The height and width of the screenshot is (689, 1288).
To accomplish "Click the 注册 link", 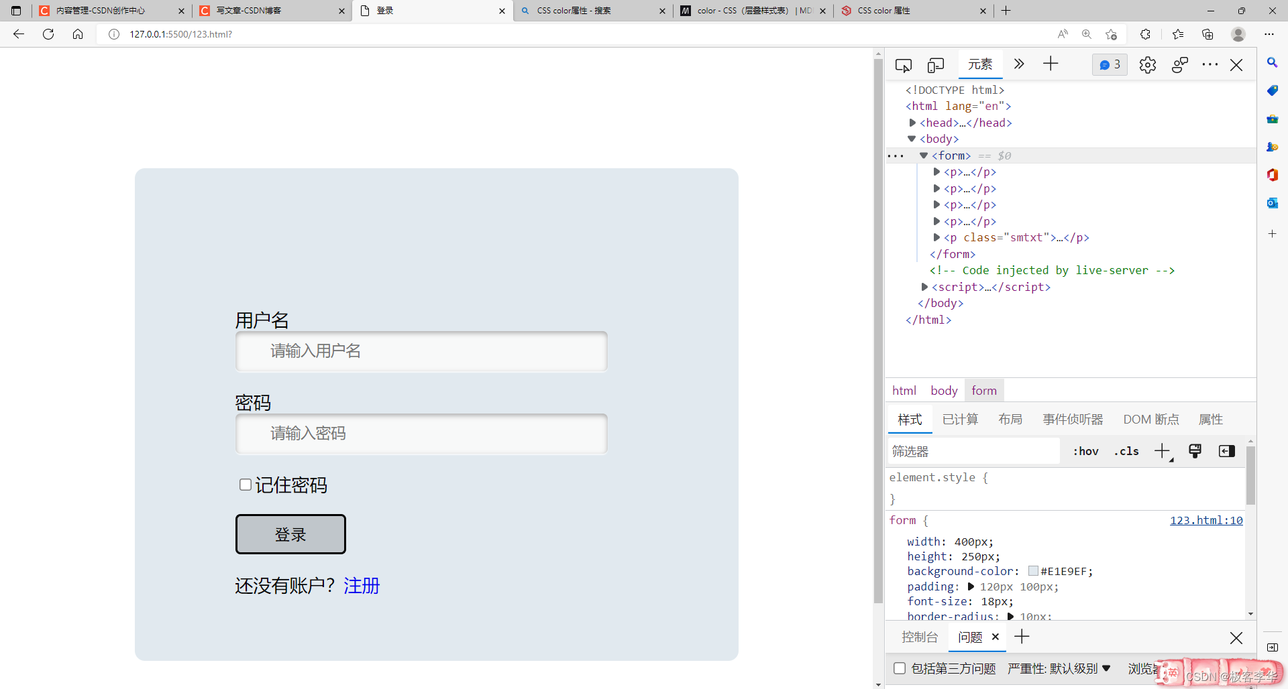I will [x=362, y=586].
